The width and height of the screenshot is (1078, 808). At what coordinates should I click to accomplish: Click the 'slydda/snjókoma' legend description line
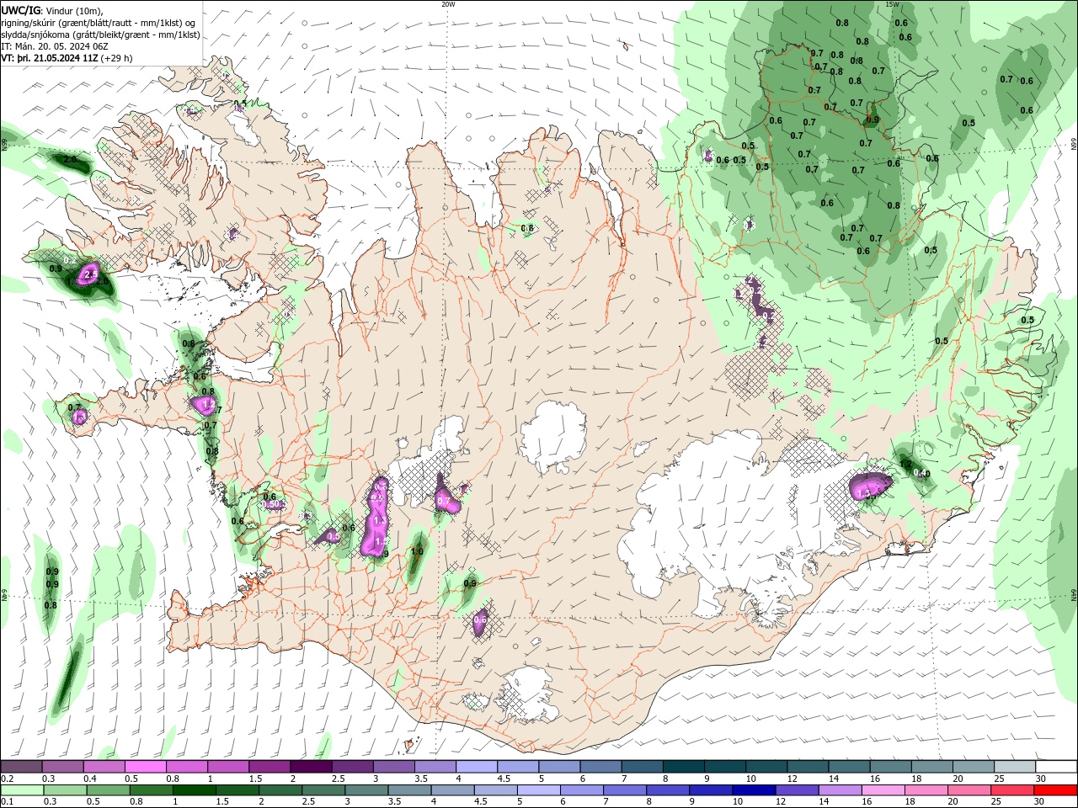pos(100,35)
